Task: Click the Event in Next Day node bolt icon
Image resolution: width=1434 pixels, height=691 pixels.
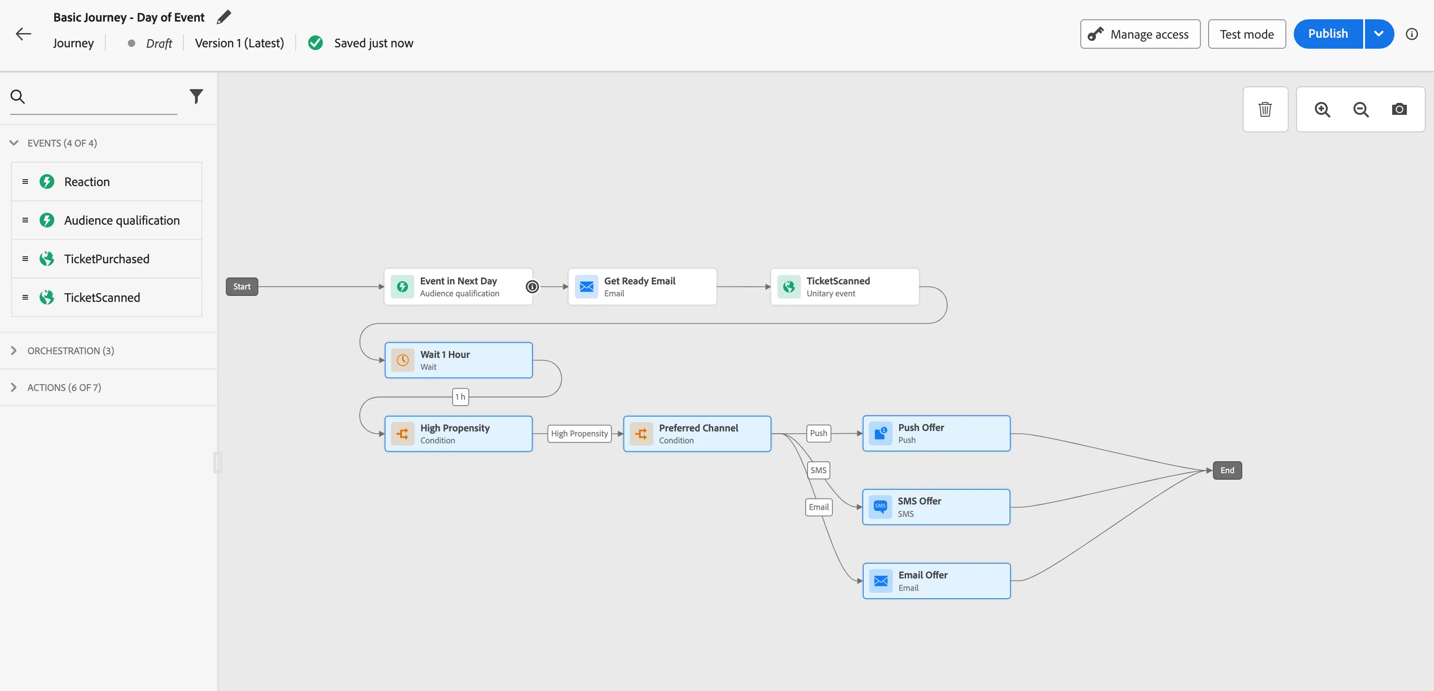Action: (402, 287)
